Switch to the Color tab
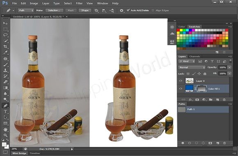The image size is (238, 156). tap(182, 27)
